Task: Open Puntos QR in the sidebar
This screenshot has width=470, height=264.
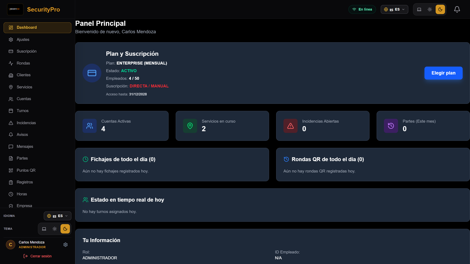Action: click(x=37, y=170)
